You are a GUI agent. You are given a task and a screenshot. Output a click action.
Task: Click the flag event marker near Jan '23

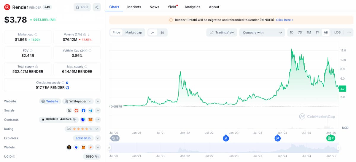(226, 138)
